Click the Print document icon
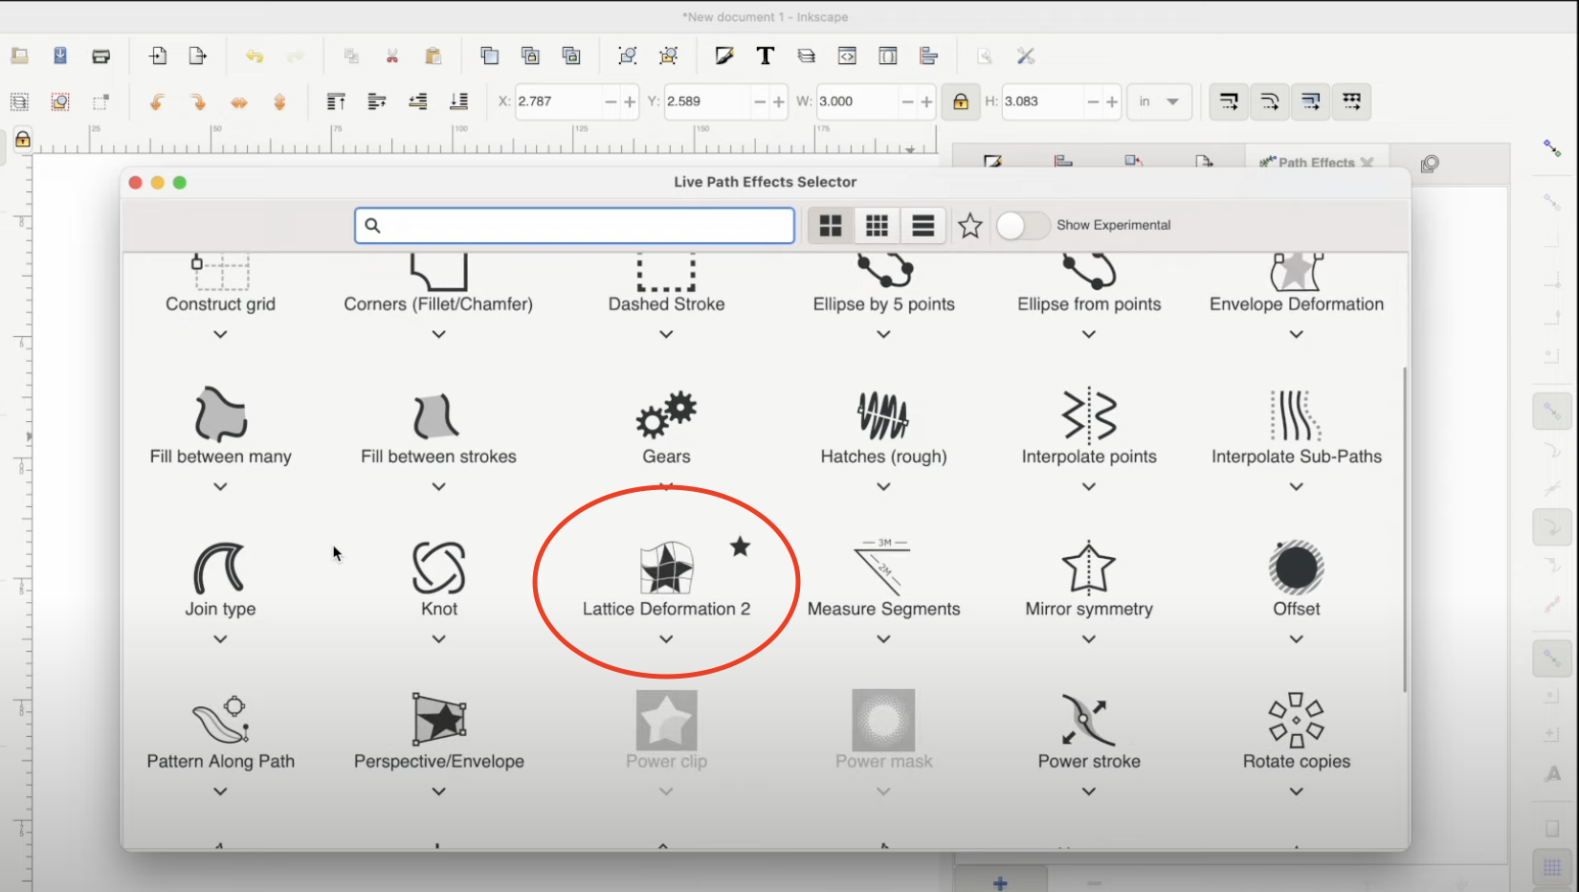 click(x=101, y=56)
